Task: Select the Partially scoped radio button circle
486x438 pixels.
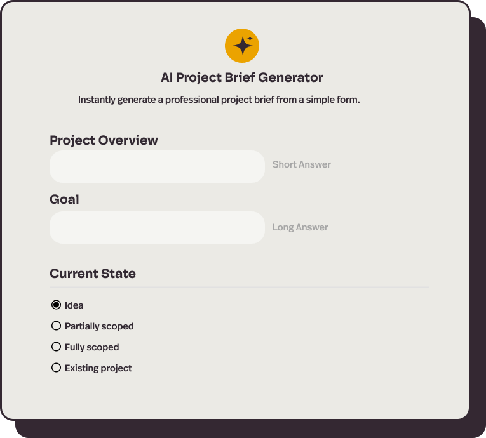Action: pos(56,326)
